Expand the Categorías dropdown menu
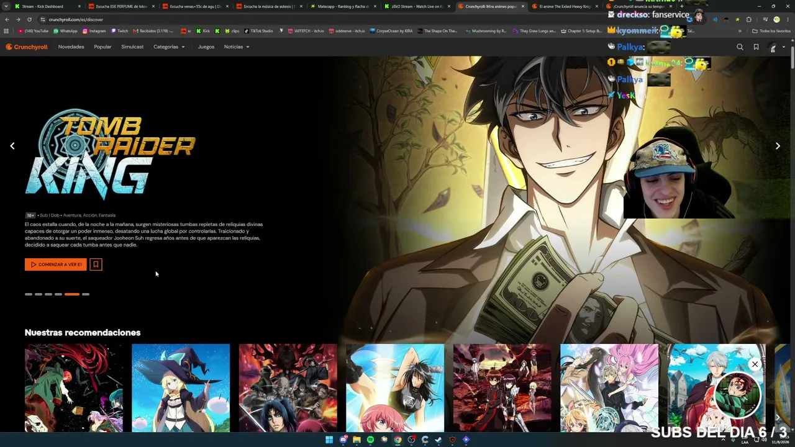The height and width of the screenshot is (447, 795). [169, 47]
